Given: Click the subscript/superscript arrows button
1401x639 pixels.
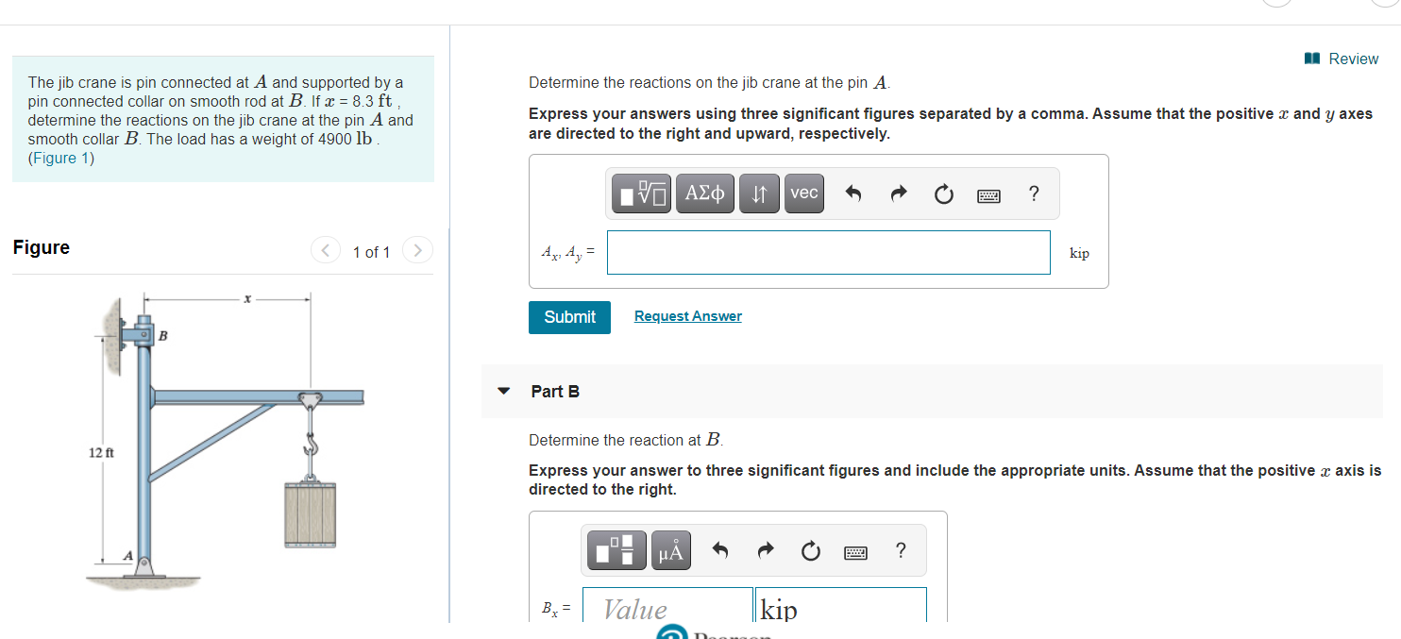Looking at the screenshot, I should tap(759, 193).
